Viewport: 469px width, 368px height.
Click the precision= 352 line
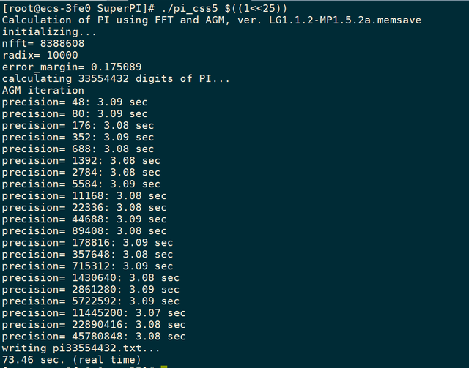coord(77,137)
